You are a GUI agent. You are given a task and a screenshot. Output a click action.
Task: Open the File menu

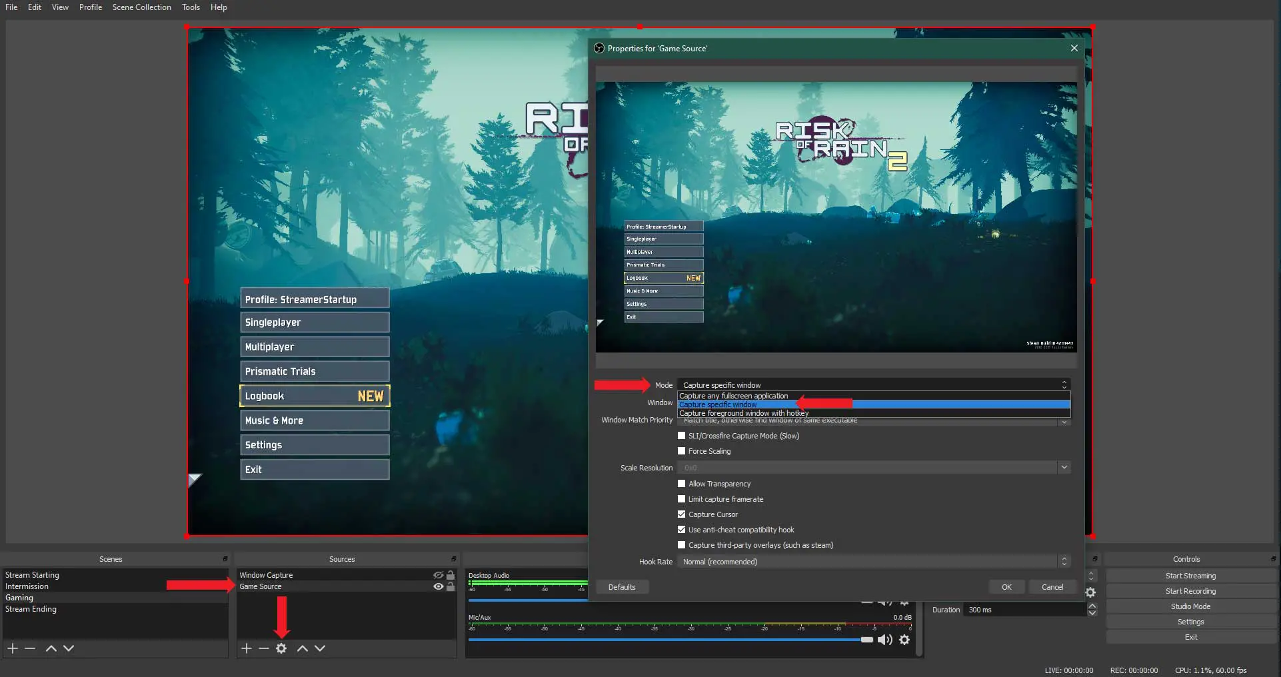point(11,7)
